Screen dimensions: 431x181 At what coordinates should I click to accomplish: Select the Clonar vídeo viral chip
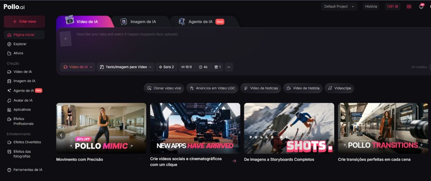164,88
